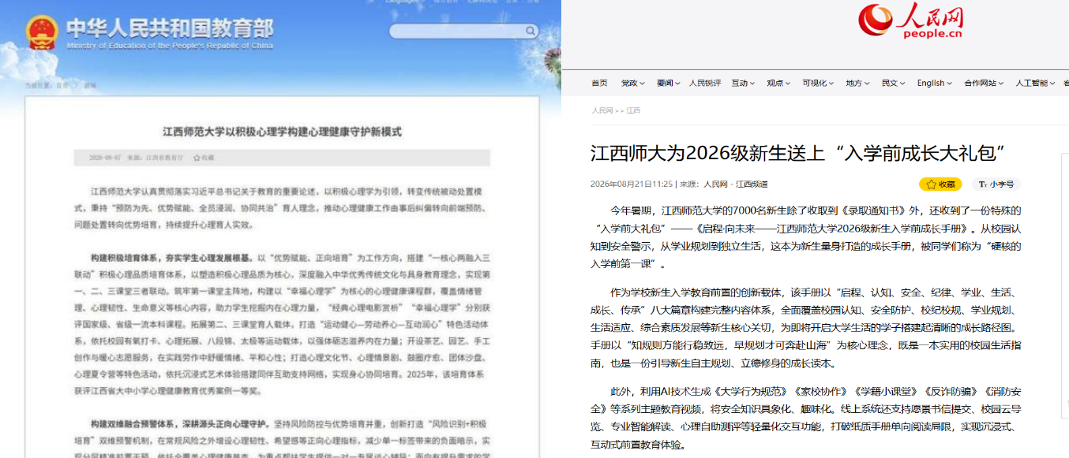Image resolution: width=1069 pixels, height=458 pixels.
Task: Click the publish date 2026年08月21日11:25
Action: click(x=632, y=184)
